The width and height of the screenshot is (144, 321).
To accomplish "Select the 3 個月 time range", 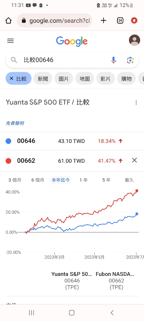I will point(15,180).
